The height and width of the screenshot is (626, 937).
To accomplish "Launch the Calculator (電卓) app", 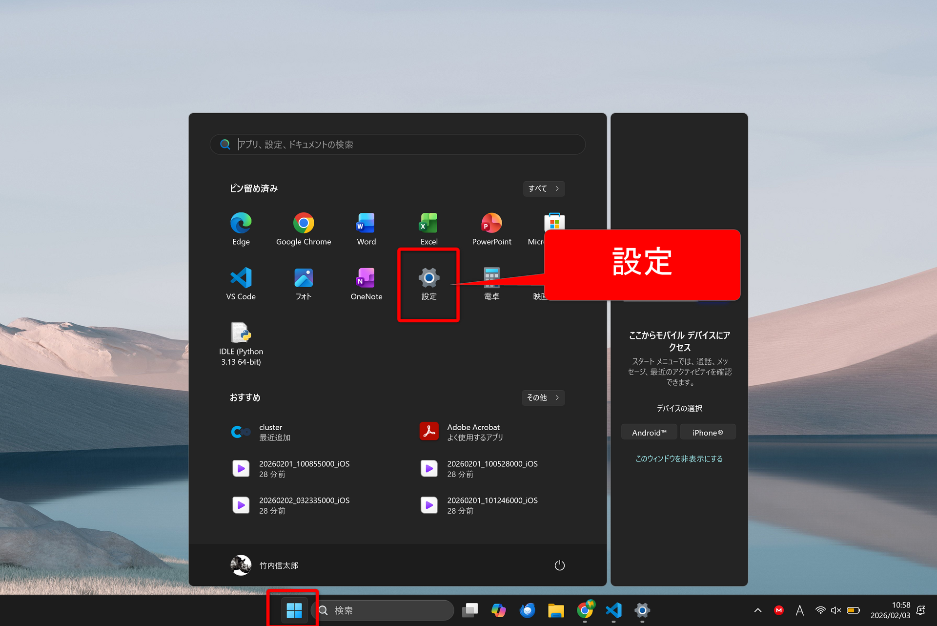I will coord(491,284).
